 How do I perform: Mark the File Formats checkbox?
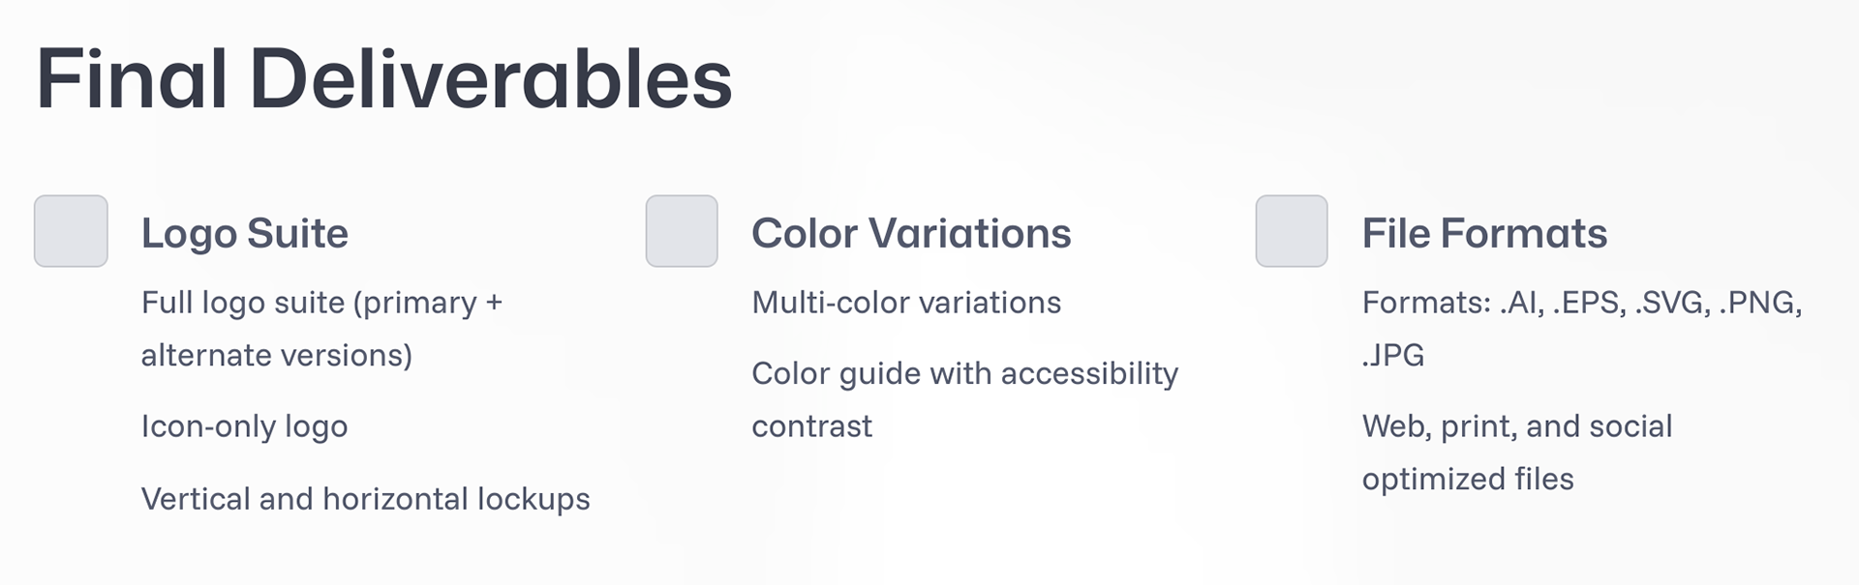point(1292,231)
